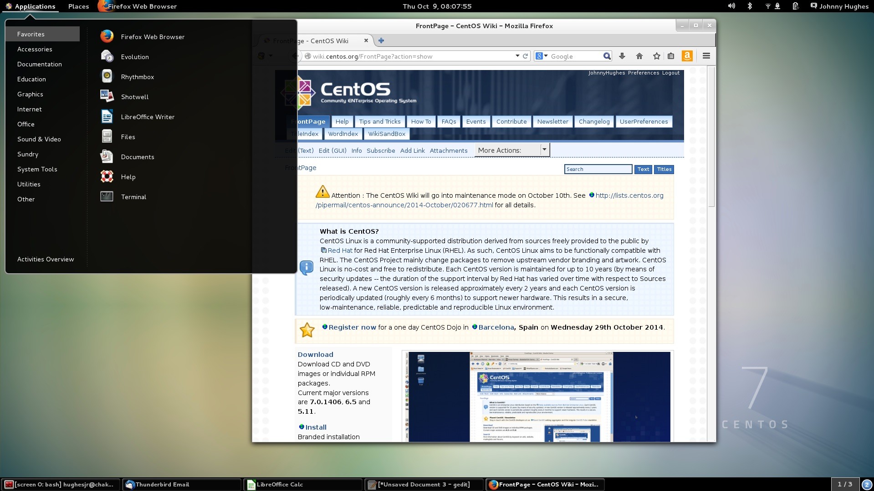Screen dimensions: 874x491
Task: Click the Amazon icon in the Firefox toolbar
Action: click(687, 56)
